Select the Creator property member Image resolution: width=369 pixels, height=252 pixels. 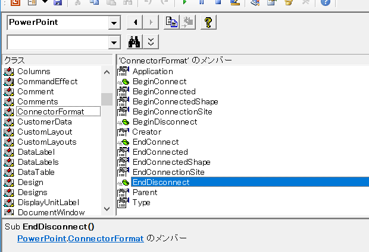click(146, 132)
